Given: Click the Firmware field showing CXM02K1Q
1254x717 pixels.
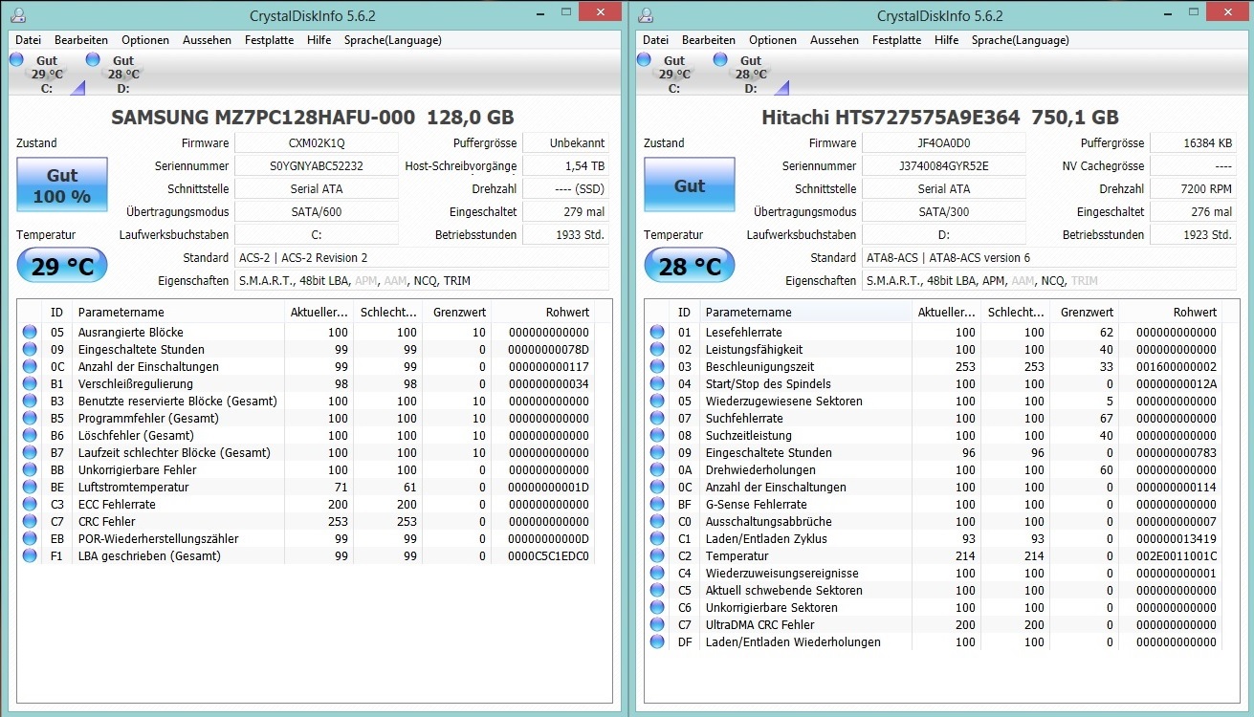Looking at the screenshot, I should click(x=317, y=143).
